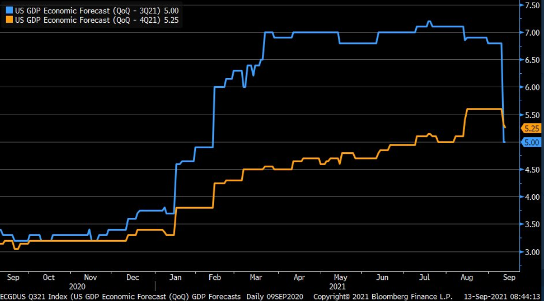The width and height of the screenshot is (544, 301).
Task: Click the 6.50 y-axis tick label
Action: pos(532,60)
